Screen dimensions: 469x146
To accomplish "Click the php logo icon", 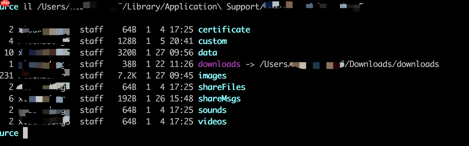I will (5, 4).
